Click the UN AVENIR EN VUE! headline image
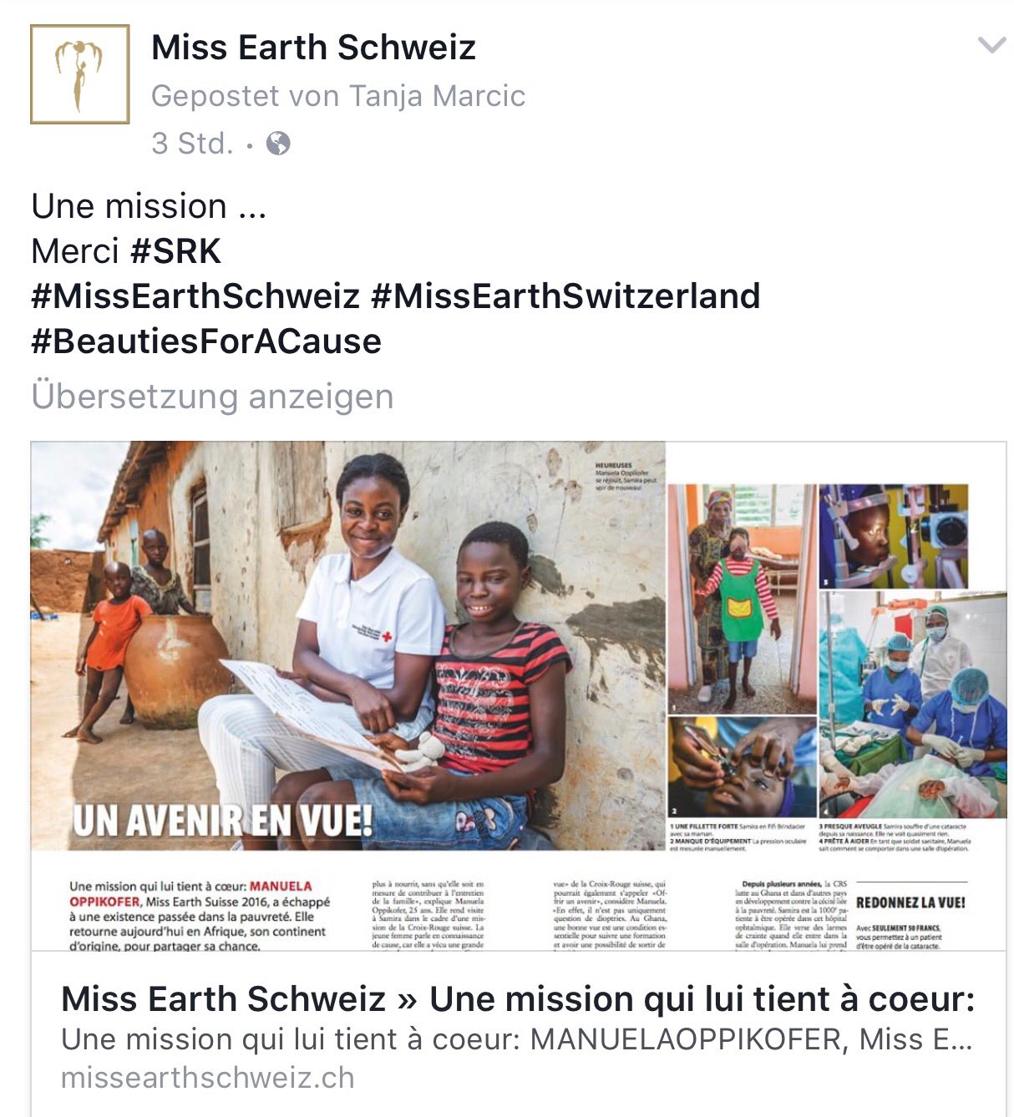Viewport: 1014px width, 1117px height. (x=223, y=821)
